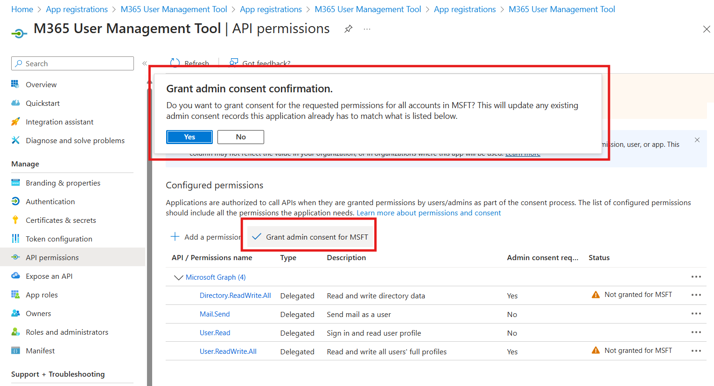Open more options for Mail.Send row
714x386 pixels.
point(696,314)
